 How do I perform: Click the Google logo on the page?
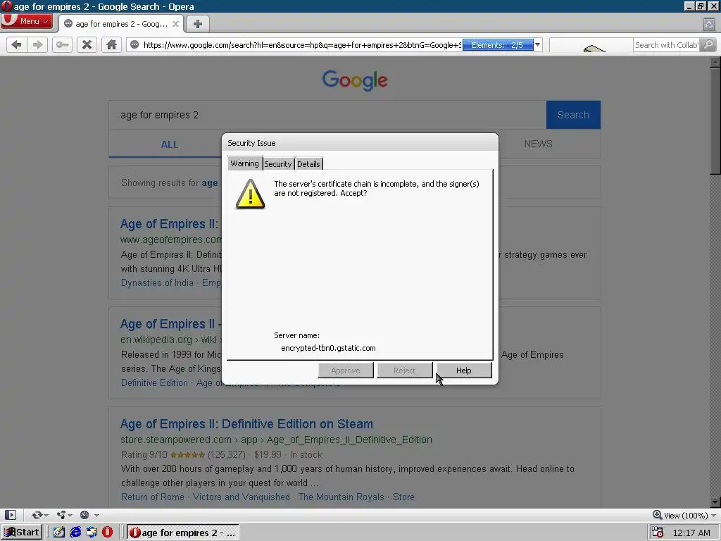coord(355,80)
